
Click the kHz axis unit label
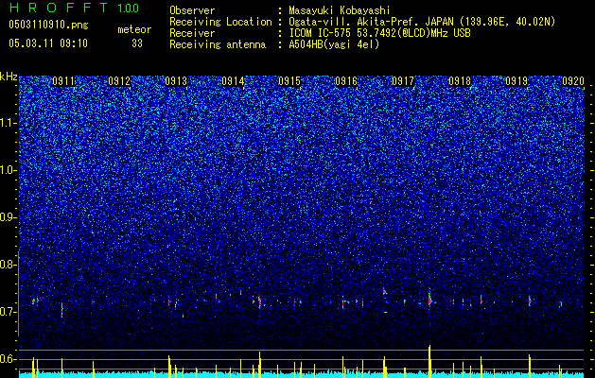click(9, 77)
